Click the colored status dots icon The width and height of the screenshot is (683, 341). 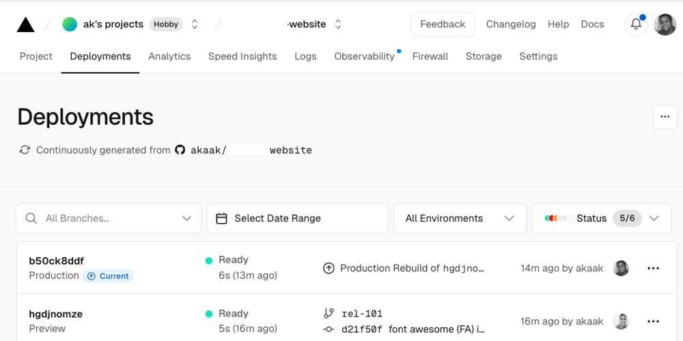[559, 218]
